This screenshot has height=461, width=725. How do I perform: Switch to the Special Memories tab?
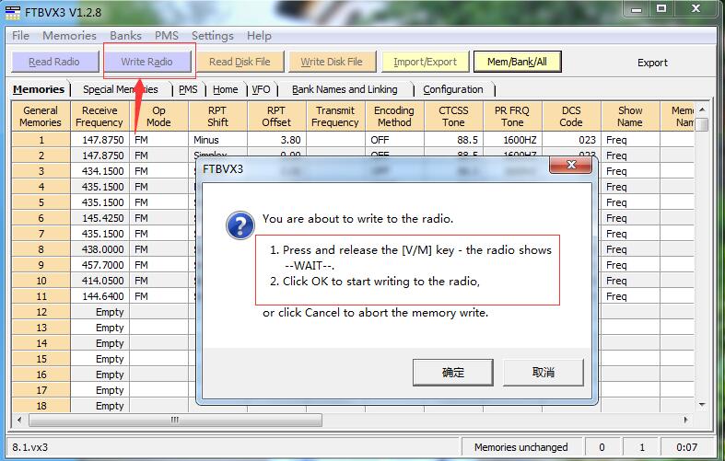pyautogui.click(x=120, y=89)
